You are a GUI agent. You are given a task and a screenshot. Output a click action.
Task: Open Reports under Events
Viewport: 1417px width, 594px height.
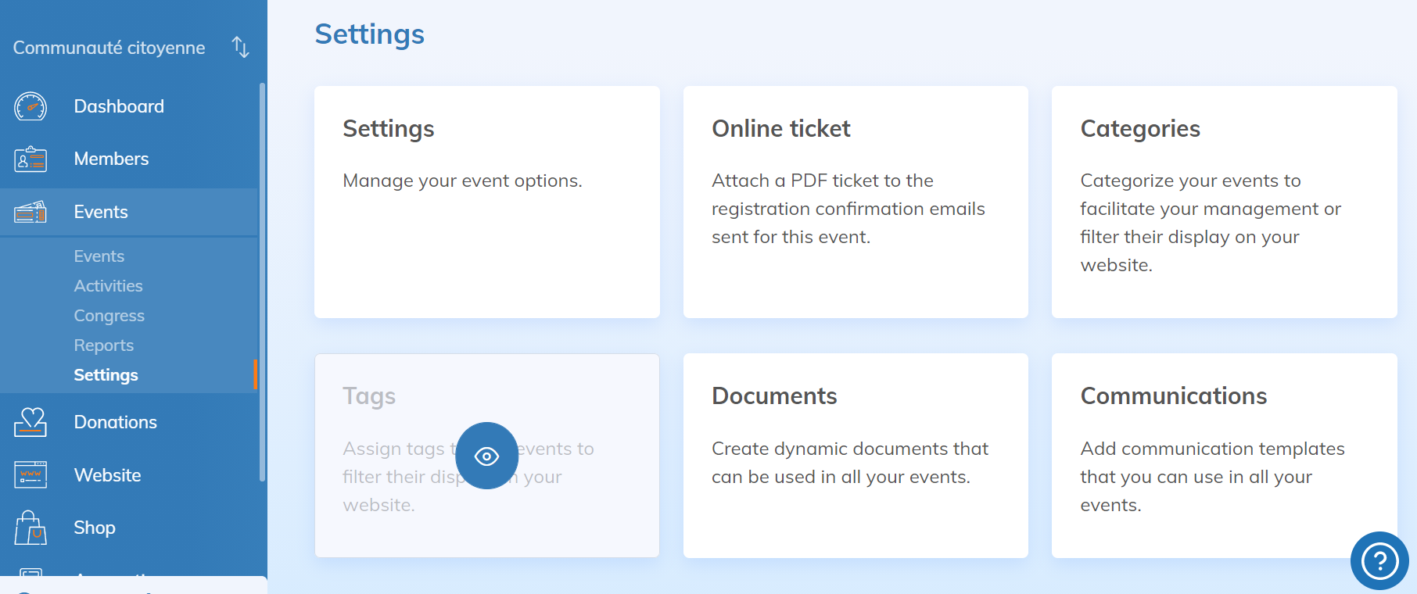pyautogui.click(x=103, y=345)
